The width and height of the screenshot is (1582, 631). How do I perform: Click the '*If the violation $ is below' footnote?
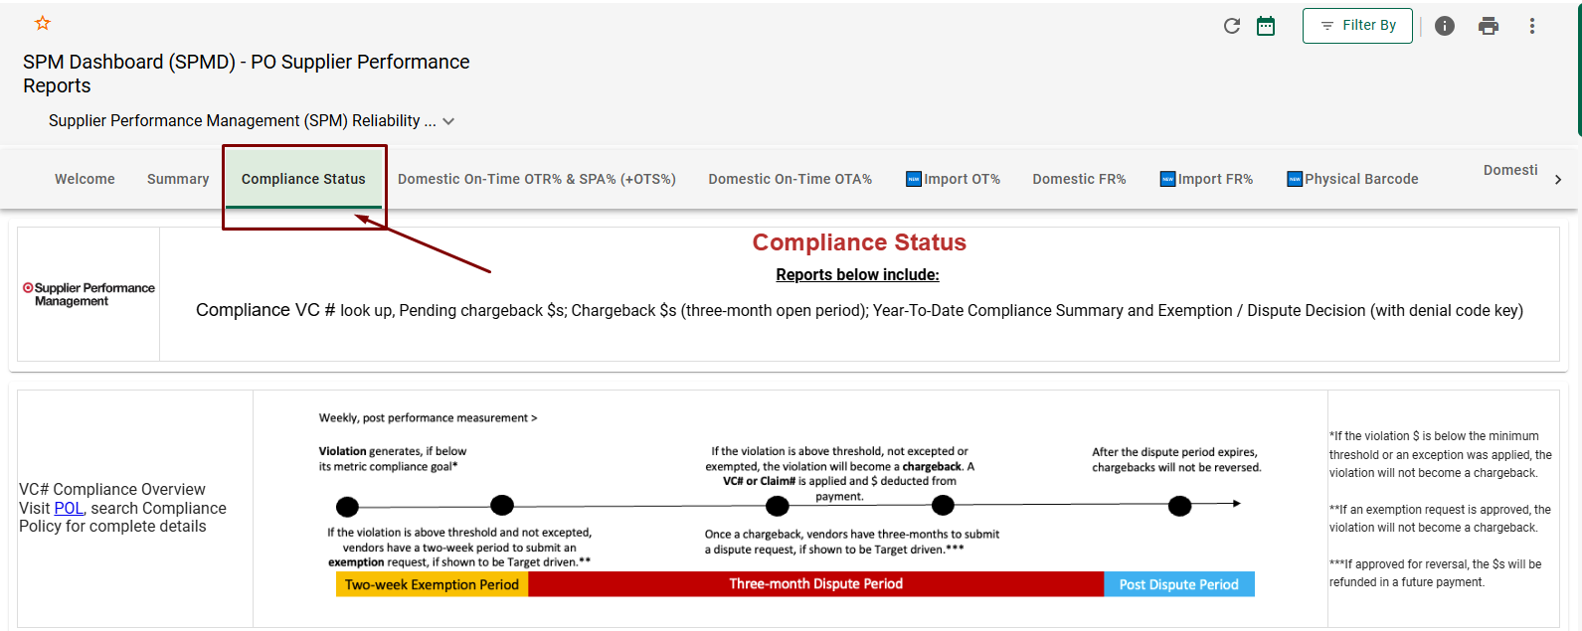[x=1441, y=454]
